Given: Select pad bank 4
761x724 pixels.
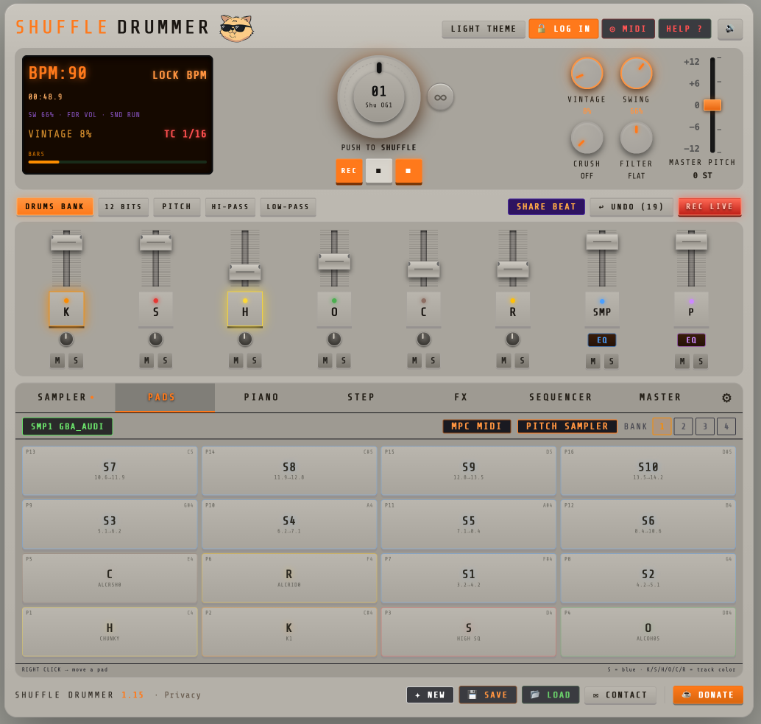Looking at the screenshot, I should tap(726, 426).
